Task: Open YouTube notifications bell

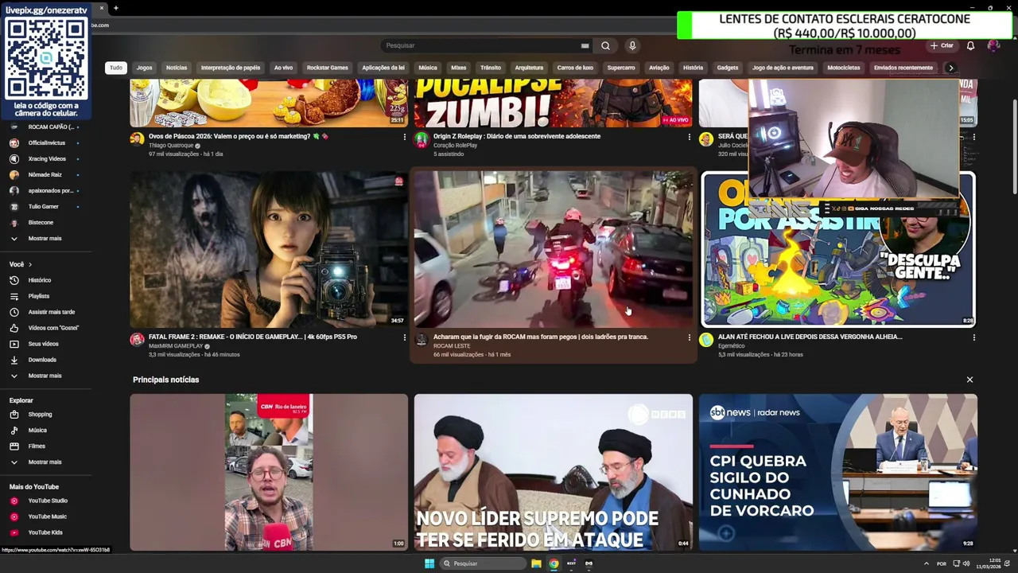Action: coord(970,45)
